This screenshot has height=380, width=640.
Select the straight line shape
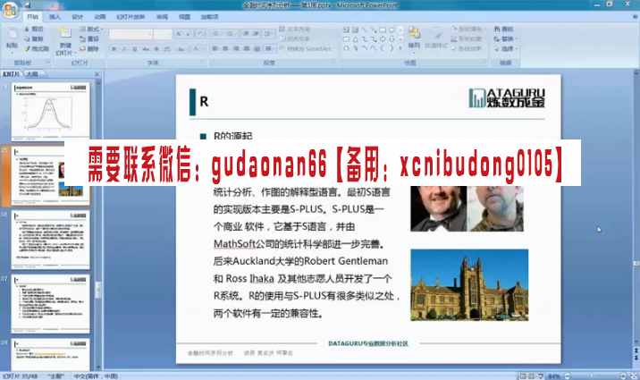pos(364,30)
